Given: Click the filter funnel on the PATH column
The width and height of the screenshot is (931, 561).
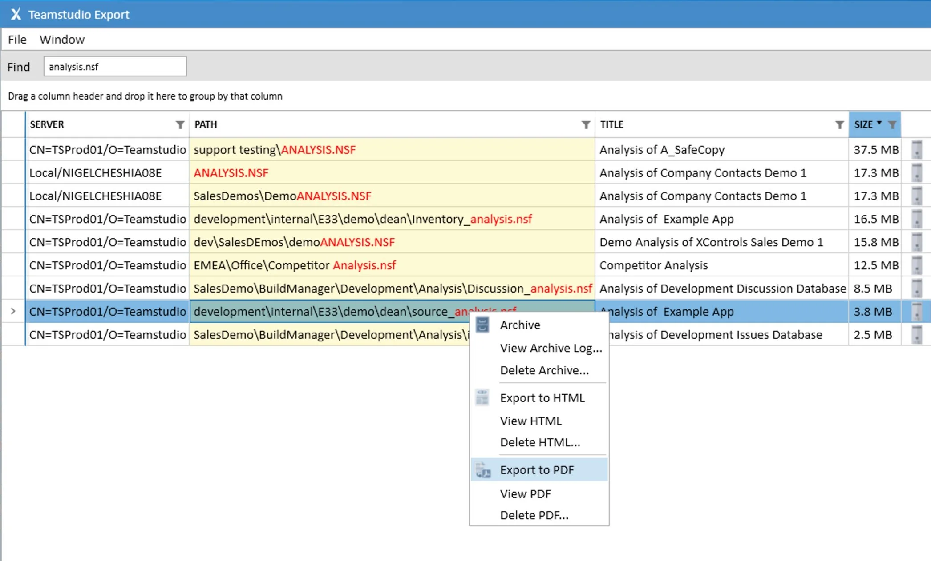Looking at the screenshot, I should tap(584, 125).
